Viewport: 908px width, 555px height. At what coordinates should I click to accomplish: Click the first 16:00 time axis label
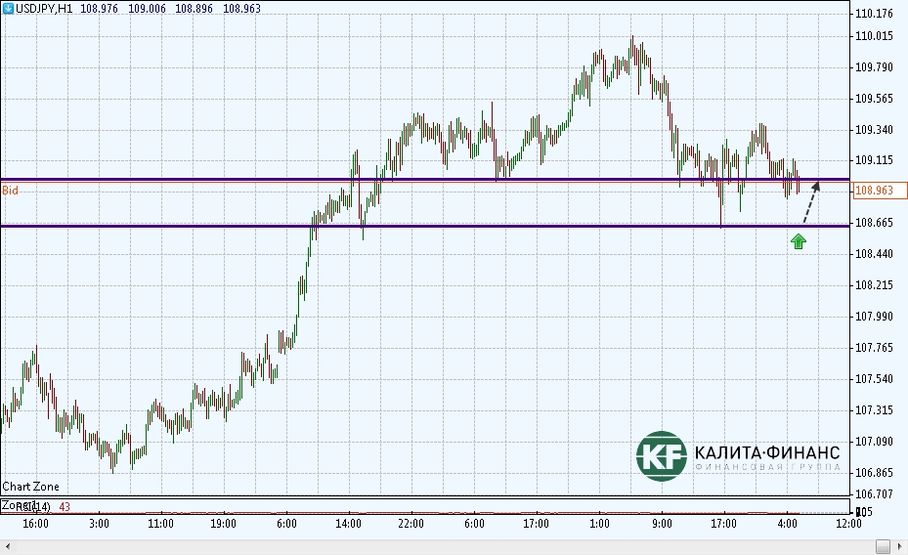(36, 524)
